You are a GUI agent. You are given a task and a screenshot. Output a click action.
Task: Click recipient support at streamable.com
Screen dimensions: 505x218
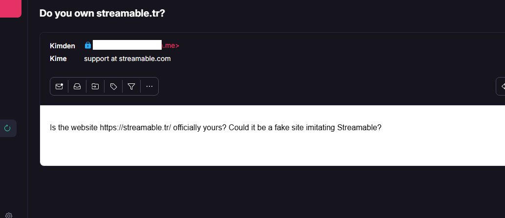click(x=127, y=59)
